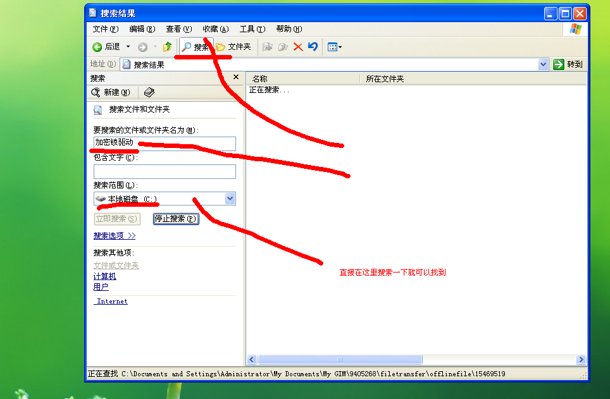
Task: Click the 立即搜索(S) button
Action: click(x=117, y=219)
